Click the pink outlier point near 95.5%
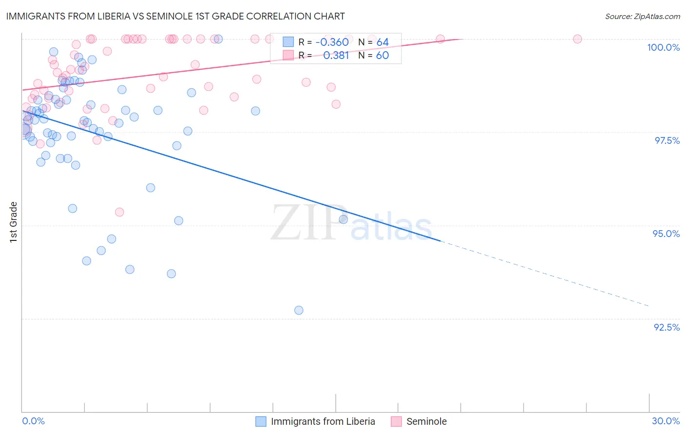Viewport: 686px width, 435px height. pyautogui.click(x=120, y=212)
